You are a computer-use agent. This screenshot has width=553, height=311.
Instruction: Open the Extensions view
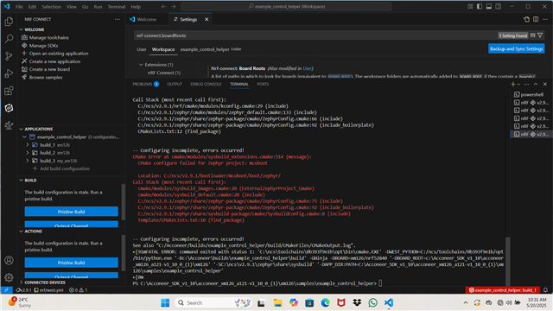point(9,91)
